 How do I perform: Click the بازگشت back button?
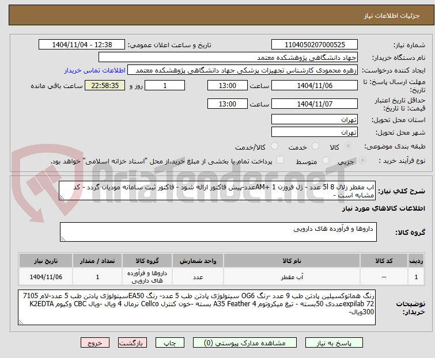(x=133, y=343)
